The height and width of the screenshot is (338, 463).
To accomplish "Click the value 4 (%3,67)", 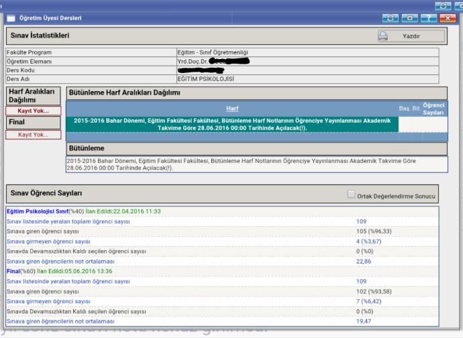I will point(368,241).
